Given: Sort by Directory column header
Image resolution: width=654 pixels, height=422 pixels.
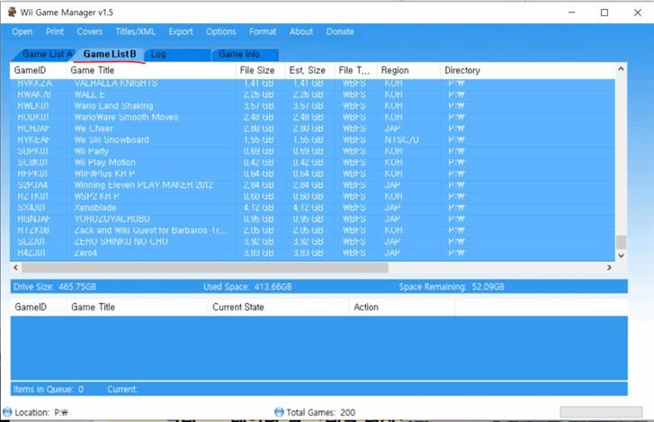Looking at the screenshot, I should click(527, 70).
